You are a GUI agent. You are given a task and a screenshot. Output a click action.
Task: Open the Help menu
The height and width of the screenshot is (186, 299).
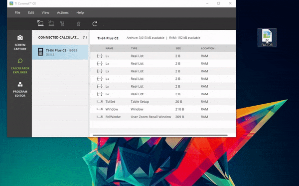(x=80, y=12)
